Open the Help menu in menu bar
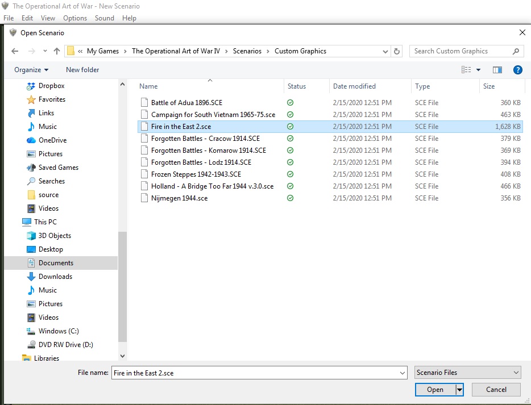 [129, 18]
